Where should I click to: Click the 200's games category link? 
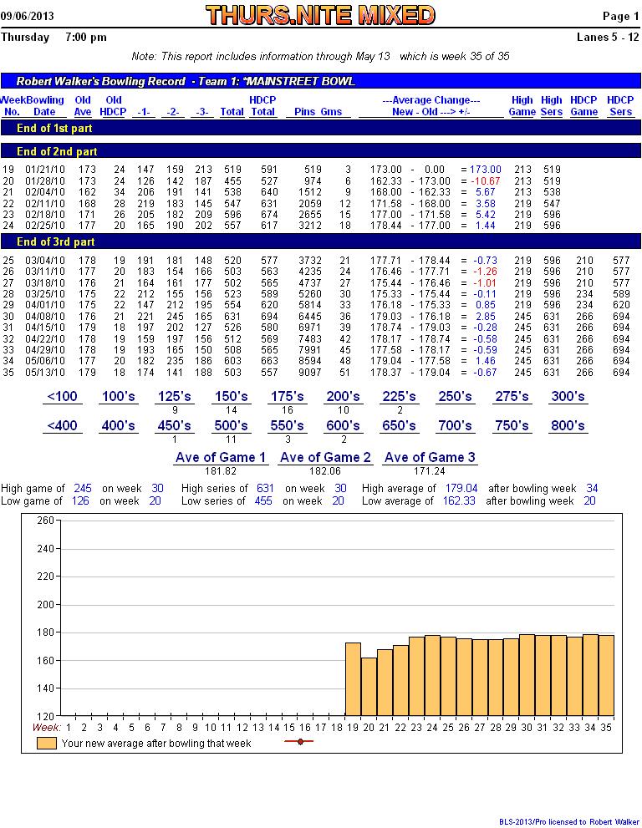pyautogui.click(x=343, y=397)
